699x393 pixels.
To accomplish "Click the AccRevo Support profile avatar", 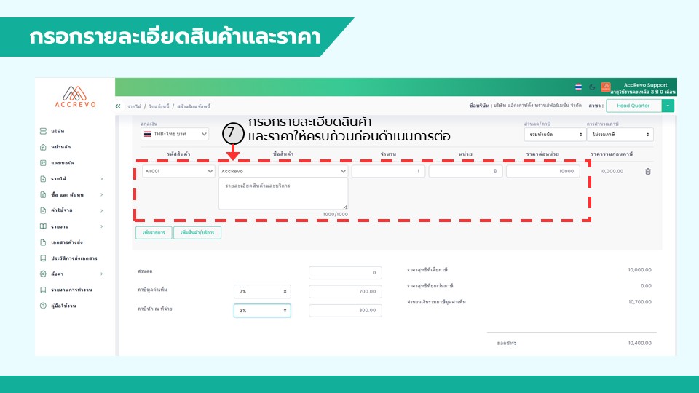I will 606,87.
